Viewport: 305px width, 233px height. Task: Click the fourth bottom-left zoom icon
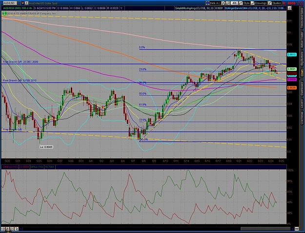coord(17,229)
